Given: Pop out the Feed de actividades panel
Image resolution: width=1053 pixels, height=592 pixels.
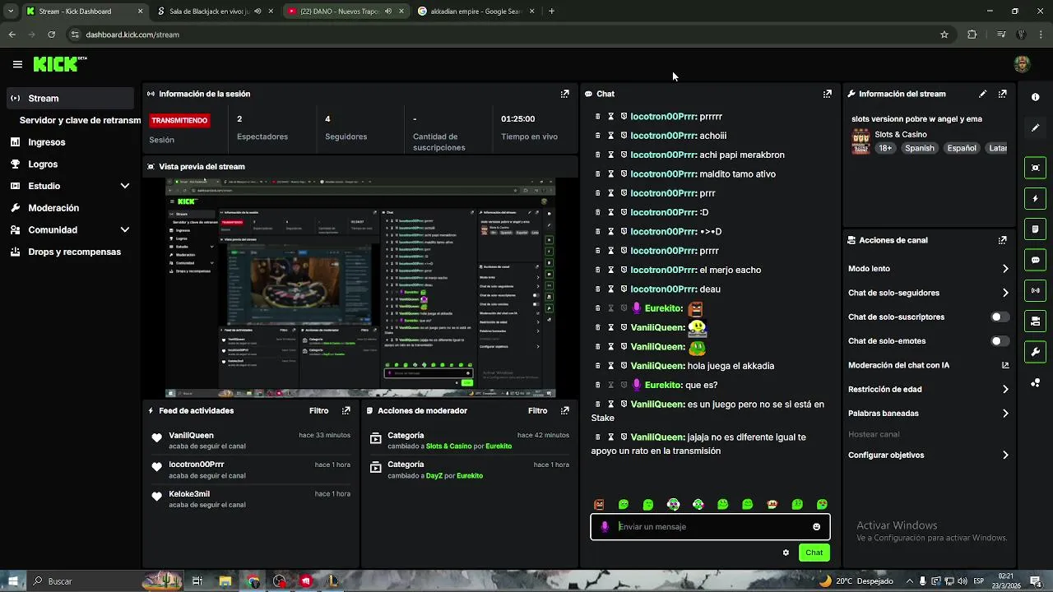Looking at the screenshot, I should 346,410.
